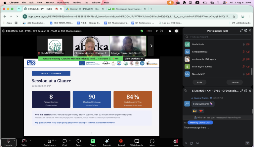Expand View Options dropdown
Viewport: 254px width, 147px height.
coord(134,58)
